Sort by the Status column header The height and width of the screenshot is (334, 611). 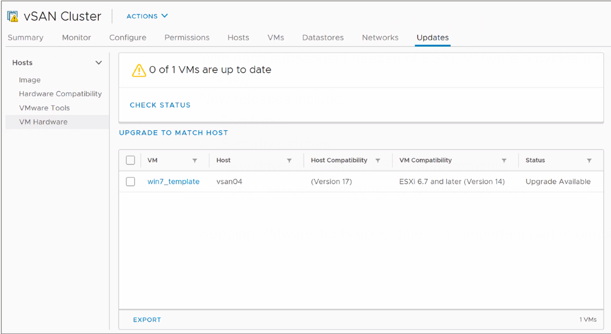[x=535, y=160]
